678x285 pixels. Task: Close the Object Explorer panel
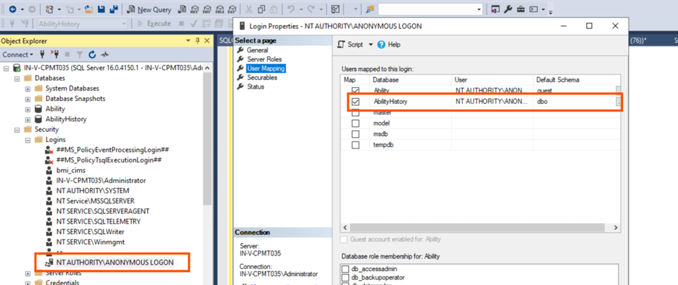click(x=207, y=40)
